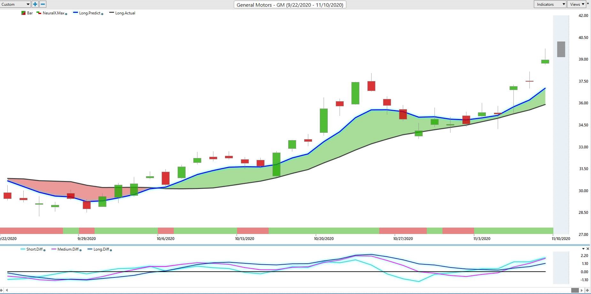Expand the Views dropdown menu

click(577, 4)
